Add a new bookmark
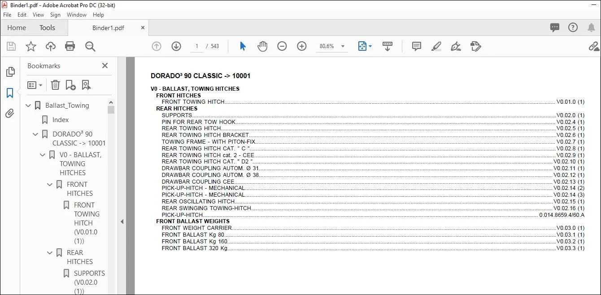 click(70, 85)
